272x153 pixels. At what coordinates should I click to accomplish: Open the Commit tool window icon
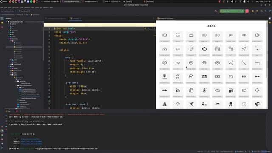2,23
